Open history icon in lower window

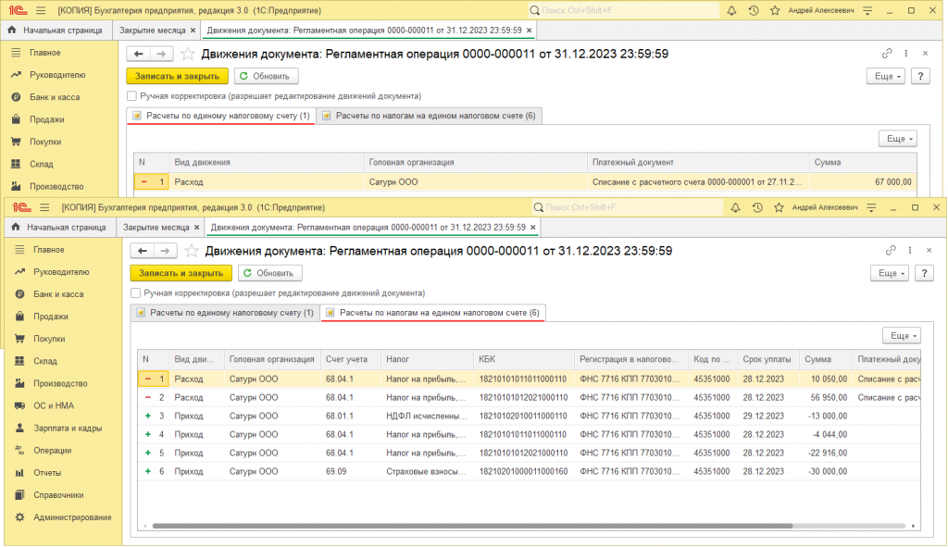point(757,207)
